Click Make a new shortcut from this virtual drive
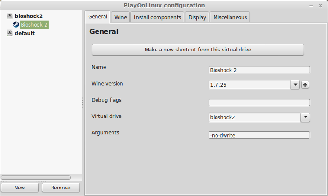328x196 pixels. tap(198, 50)
